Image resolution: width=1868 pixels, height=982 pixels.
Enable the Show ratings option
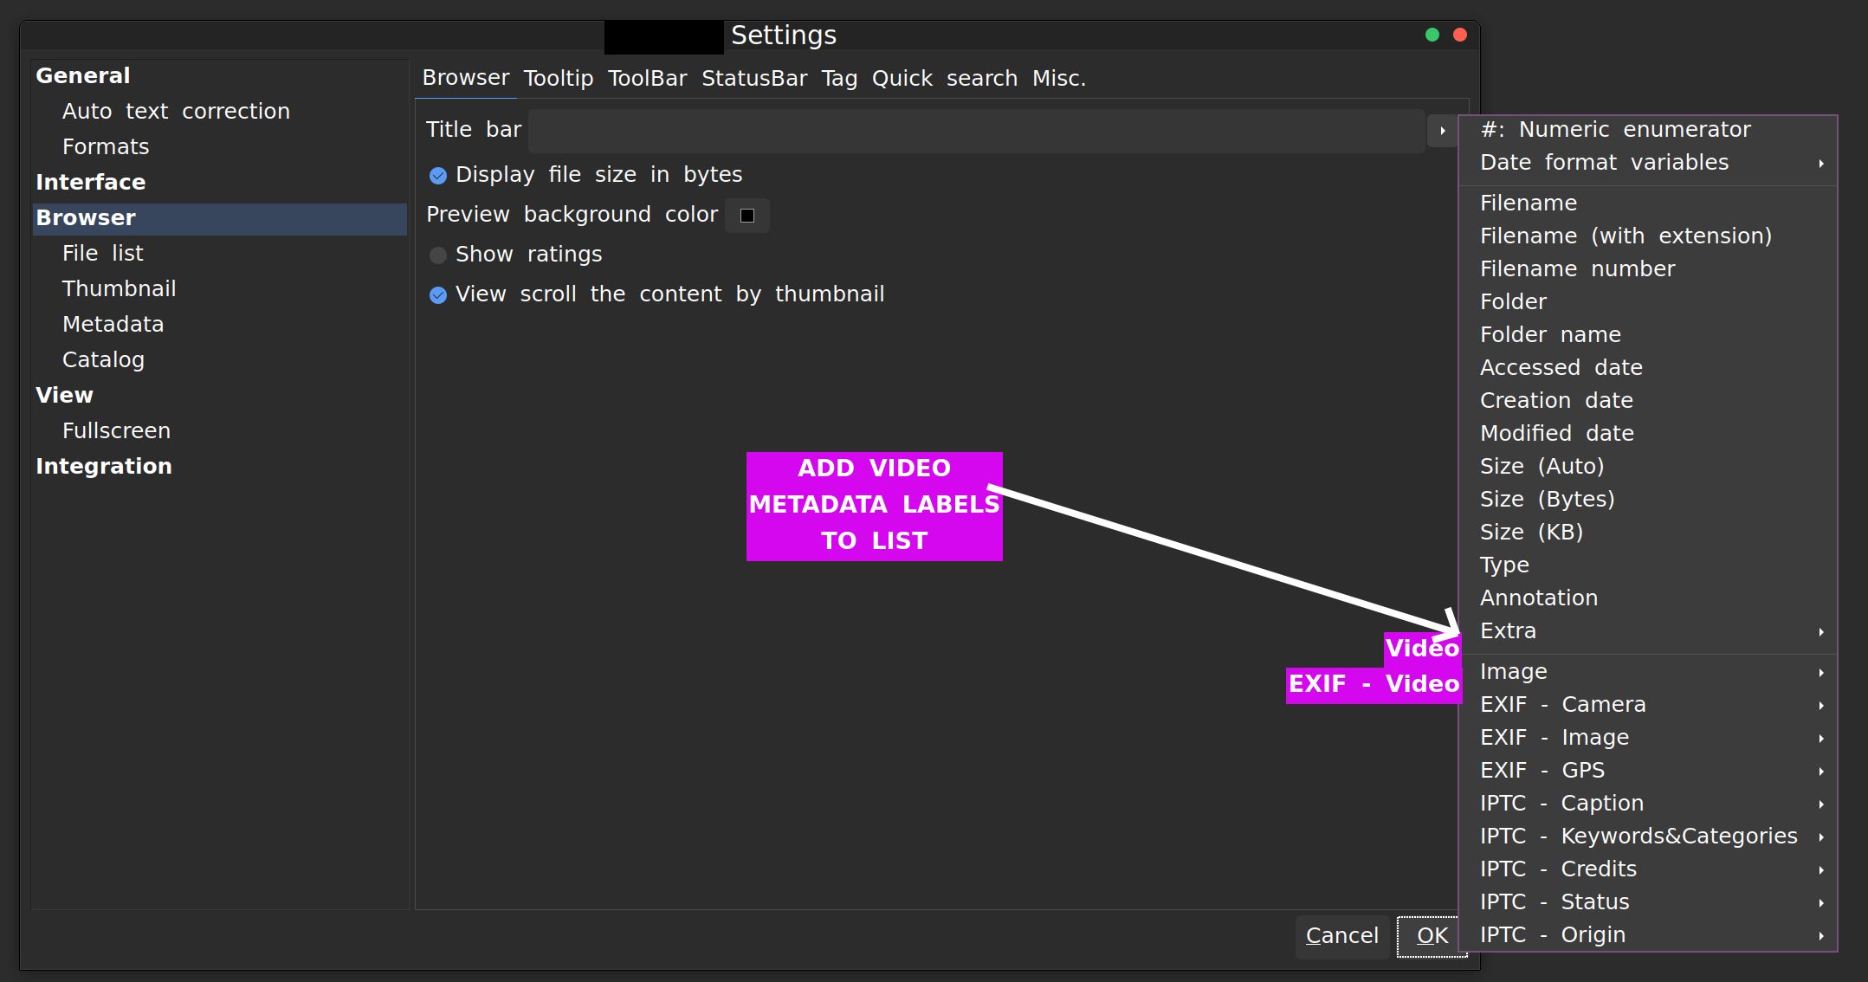tap(438, 255)
